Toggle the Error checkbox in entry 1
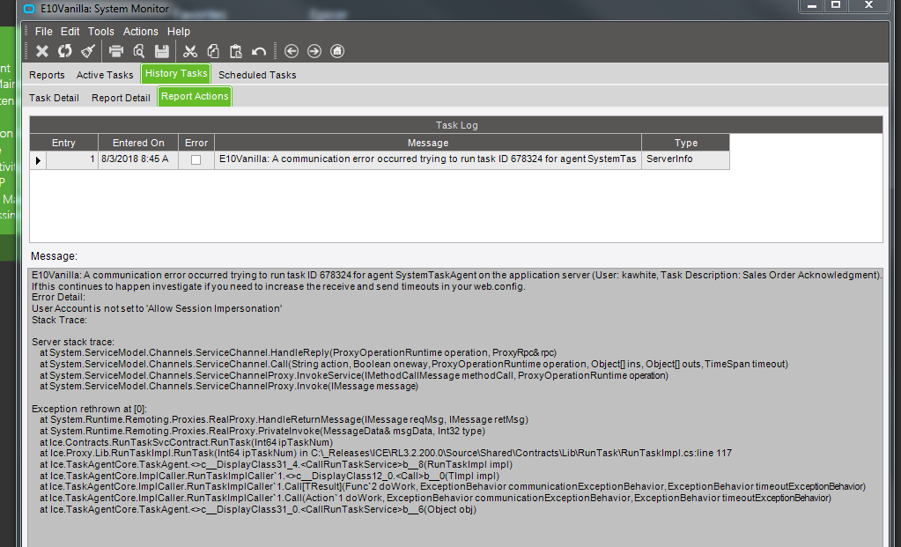The height and width of the screenshot is (547, 901). click(196, 159)
